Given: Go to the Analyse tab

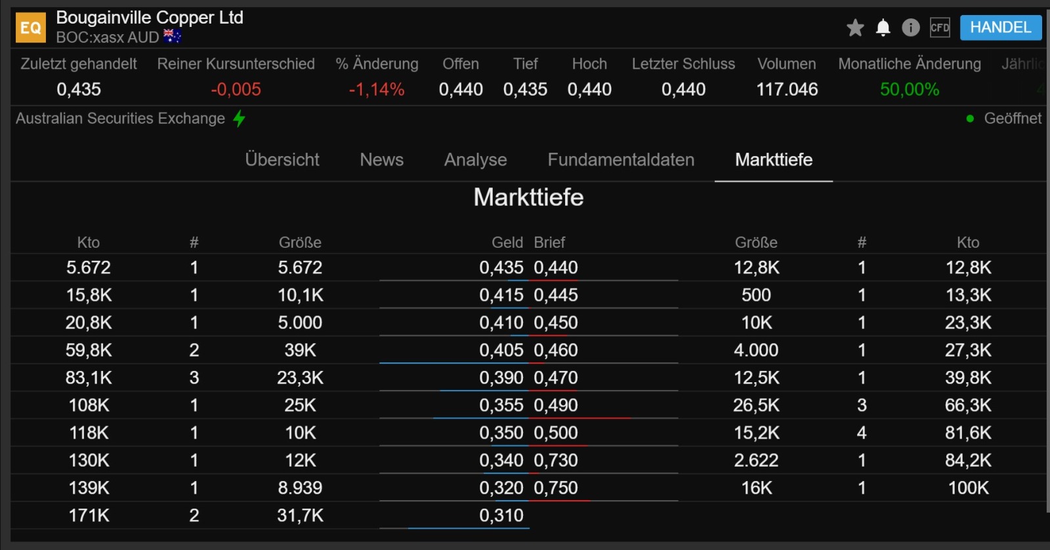Looking at the screenshot, I should [x=476, y=160].
